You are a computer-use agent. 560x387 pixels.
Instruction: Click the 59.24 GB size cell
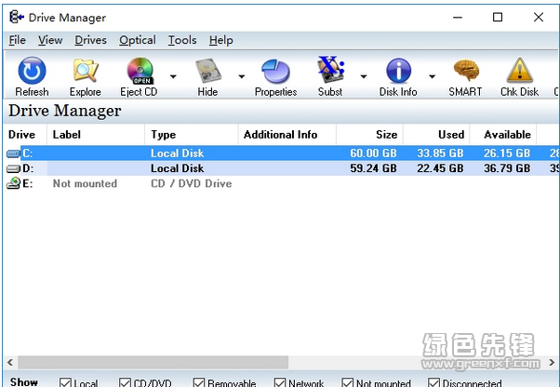click(x=373, y=168)
